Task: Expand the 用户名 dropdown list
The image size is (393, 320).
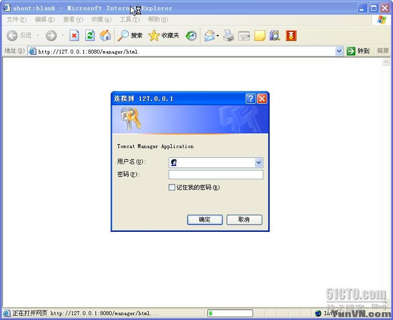Action: pyautogui.click(x=258, y=163)
